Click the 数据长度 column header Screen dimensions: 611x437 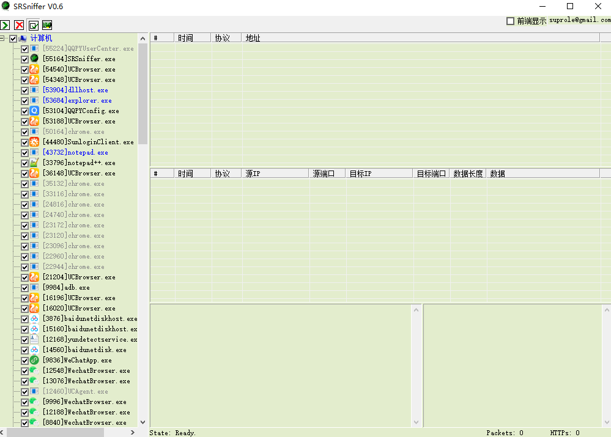tap(468, 174)
